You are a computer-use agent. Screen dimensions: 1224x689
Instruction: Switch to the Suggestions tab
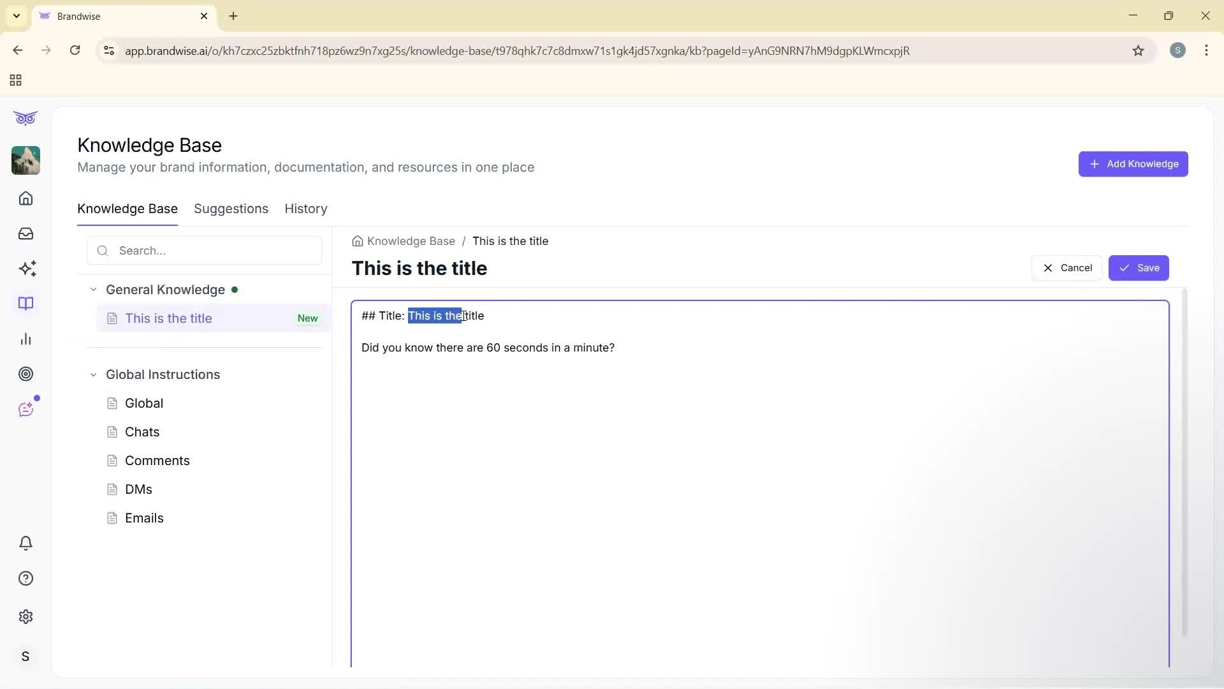tap(231, 209)
